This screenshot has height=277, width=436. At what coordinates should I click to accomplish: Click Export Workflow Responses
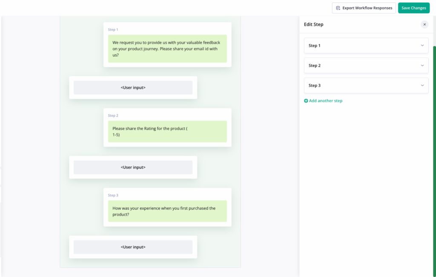367,8
